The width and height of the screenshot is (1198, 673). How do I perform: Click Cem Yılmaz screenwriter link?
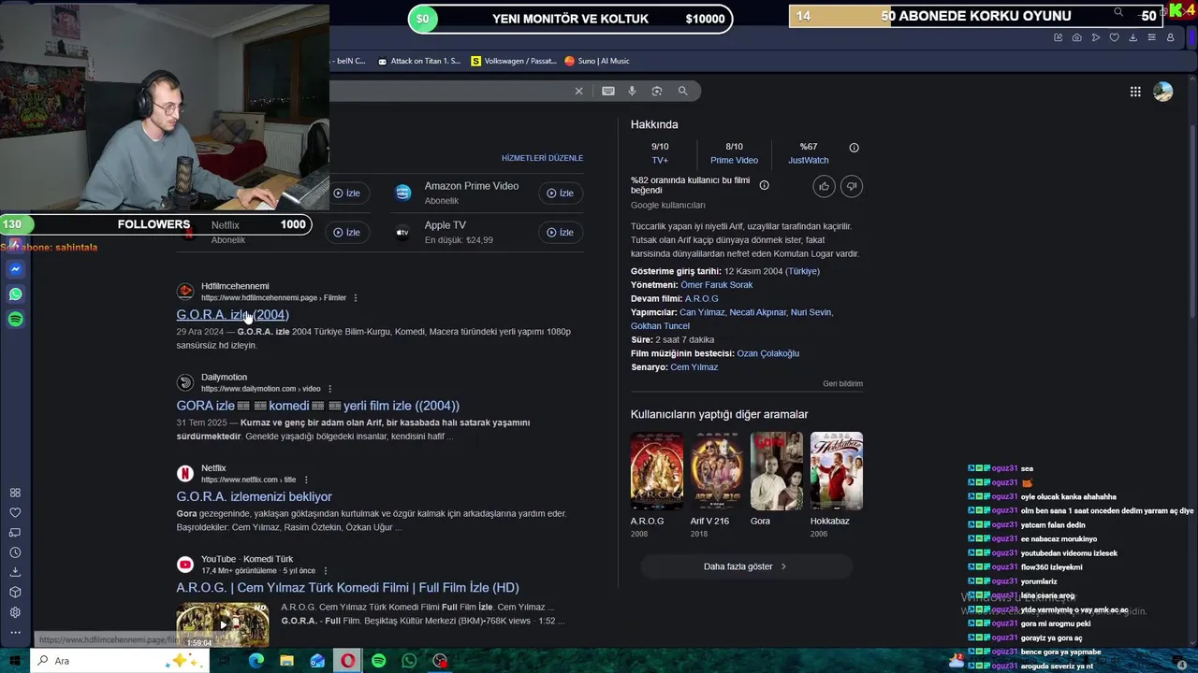[694, 367]
